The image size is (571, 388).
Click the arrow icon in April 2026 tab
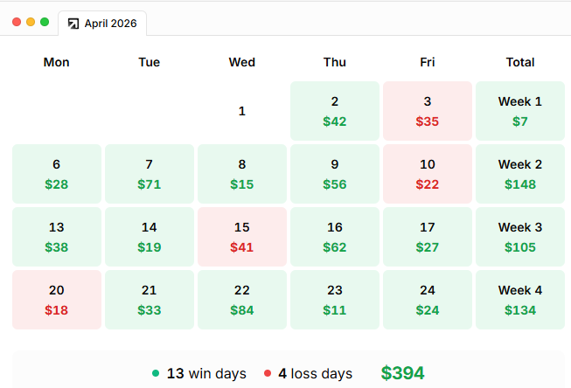[x=73, y=24]
